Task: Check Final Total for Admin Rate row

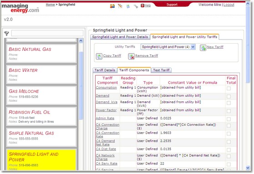Action: point(229,119)
